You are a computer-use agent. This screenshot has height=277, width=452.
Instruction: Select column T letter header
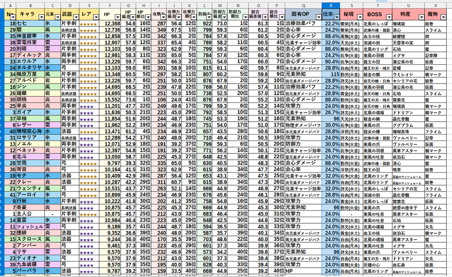[x=377, y=6]
